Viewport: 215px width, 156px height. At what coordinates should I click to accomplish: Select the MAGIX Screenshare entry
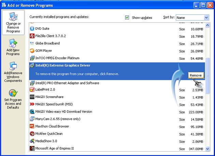[117, 97]
